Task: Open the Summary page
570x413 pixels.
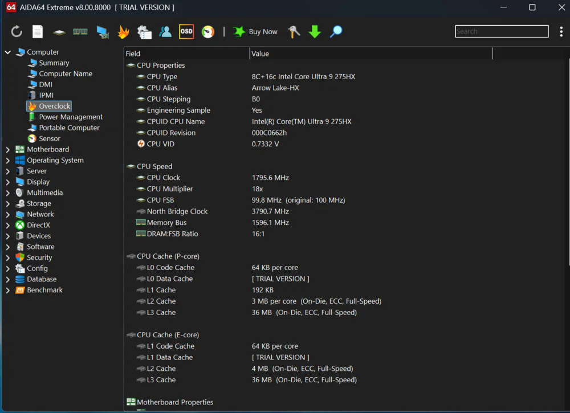Action: point(54,63)
